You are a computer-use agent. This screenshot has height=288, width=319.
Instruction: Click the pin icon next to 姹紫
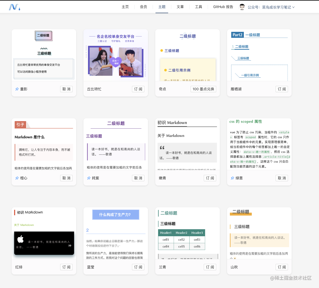(x=89, y=178)
